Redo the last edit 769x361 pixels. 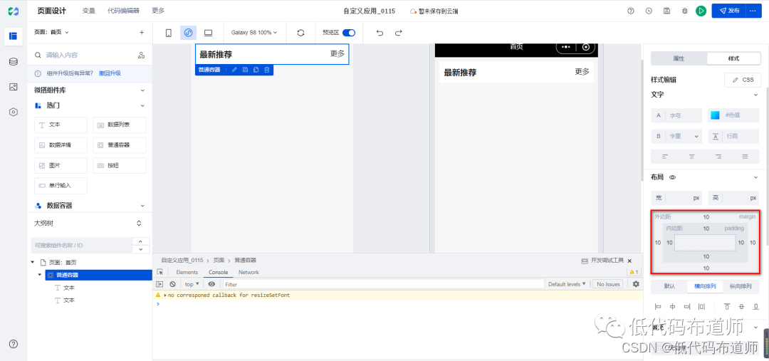pos(398,33)
